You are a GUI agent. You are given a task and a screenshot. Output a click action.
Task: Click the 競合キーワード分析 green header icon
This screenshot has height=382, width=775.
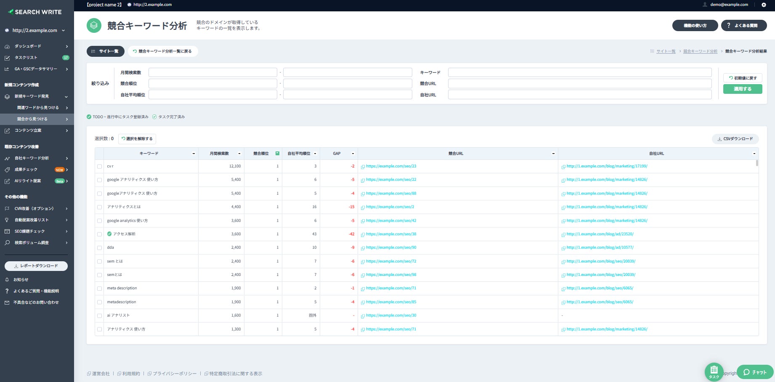(94, 26)
